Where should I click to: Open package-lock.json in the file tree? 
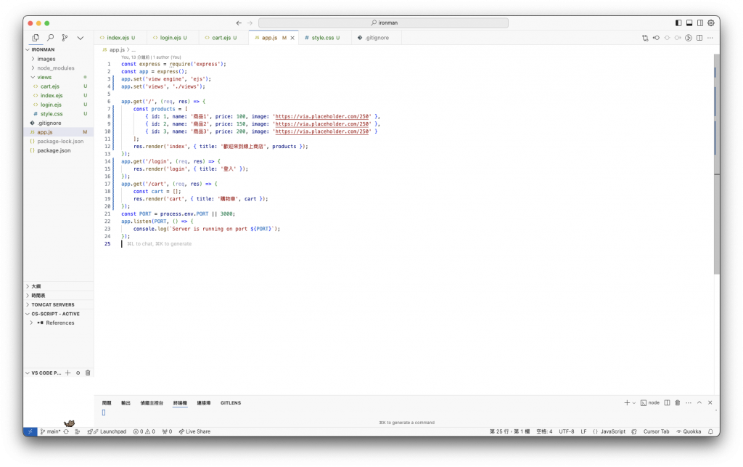(58, 142)
